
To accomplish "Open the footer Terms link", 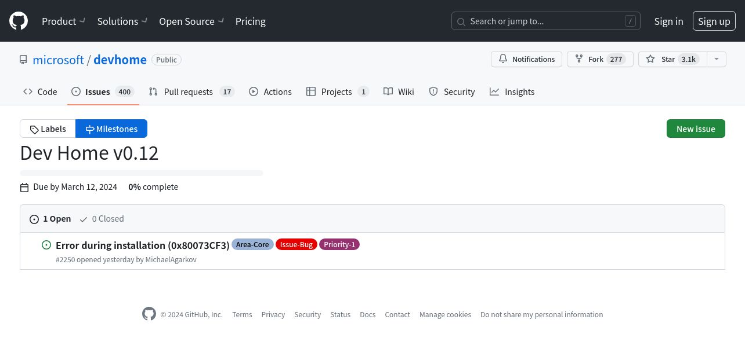I will 242,315.
